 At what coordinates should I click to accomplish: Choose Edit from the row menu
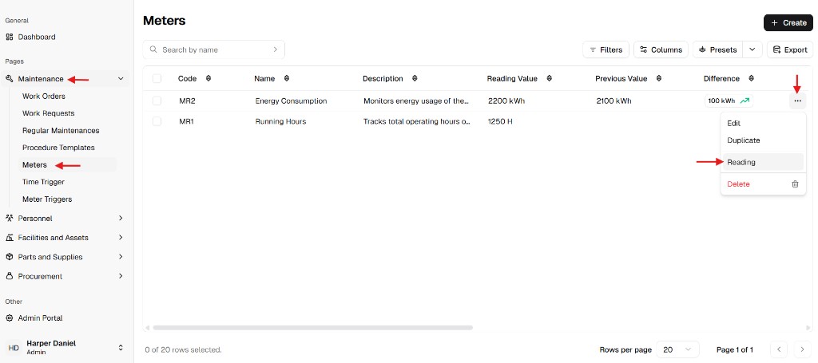(761, 124)
